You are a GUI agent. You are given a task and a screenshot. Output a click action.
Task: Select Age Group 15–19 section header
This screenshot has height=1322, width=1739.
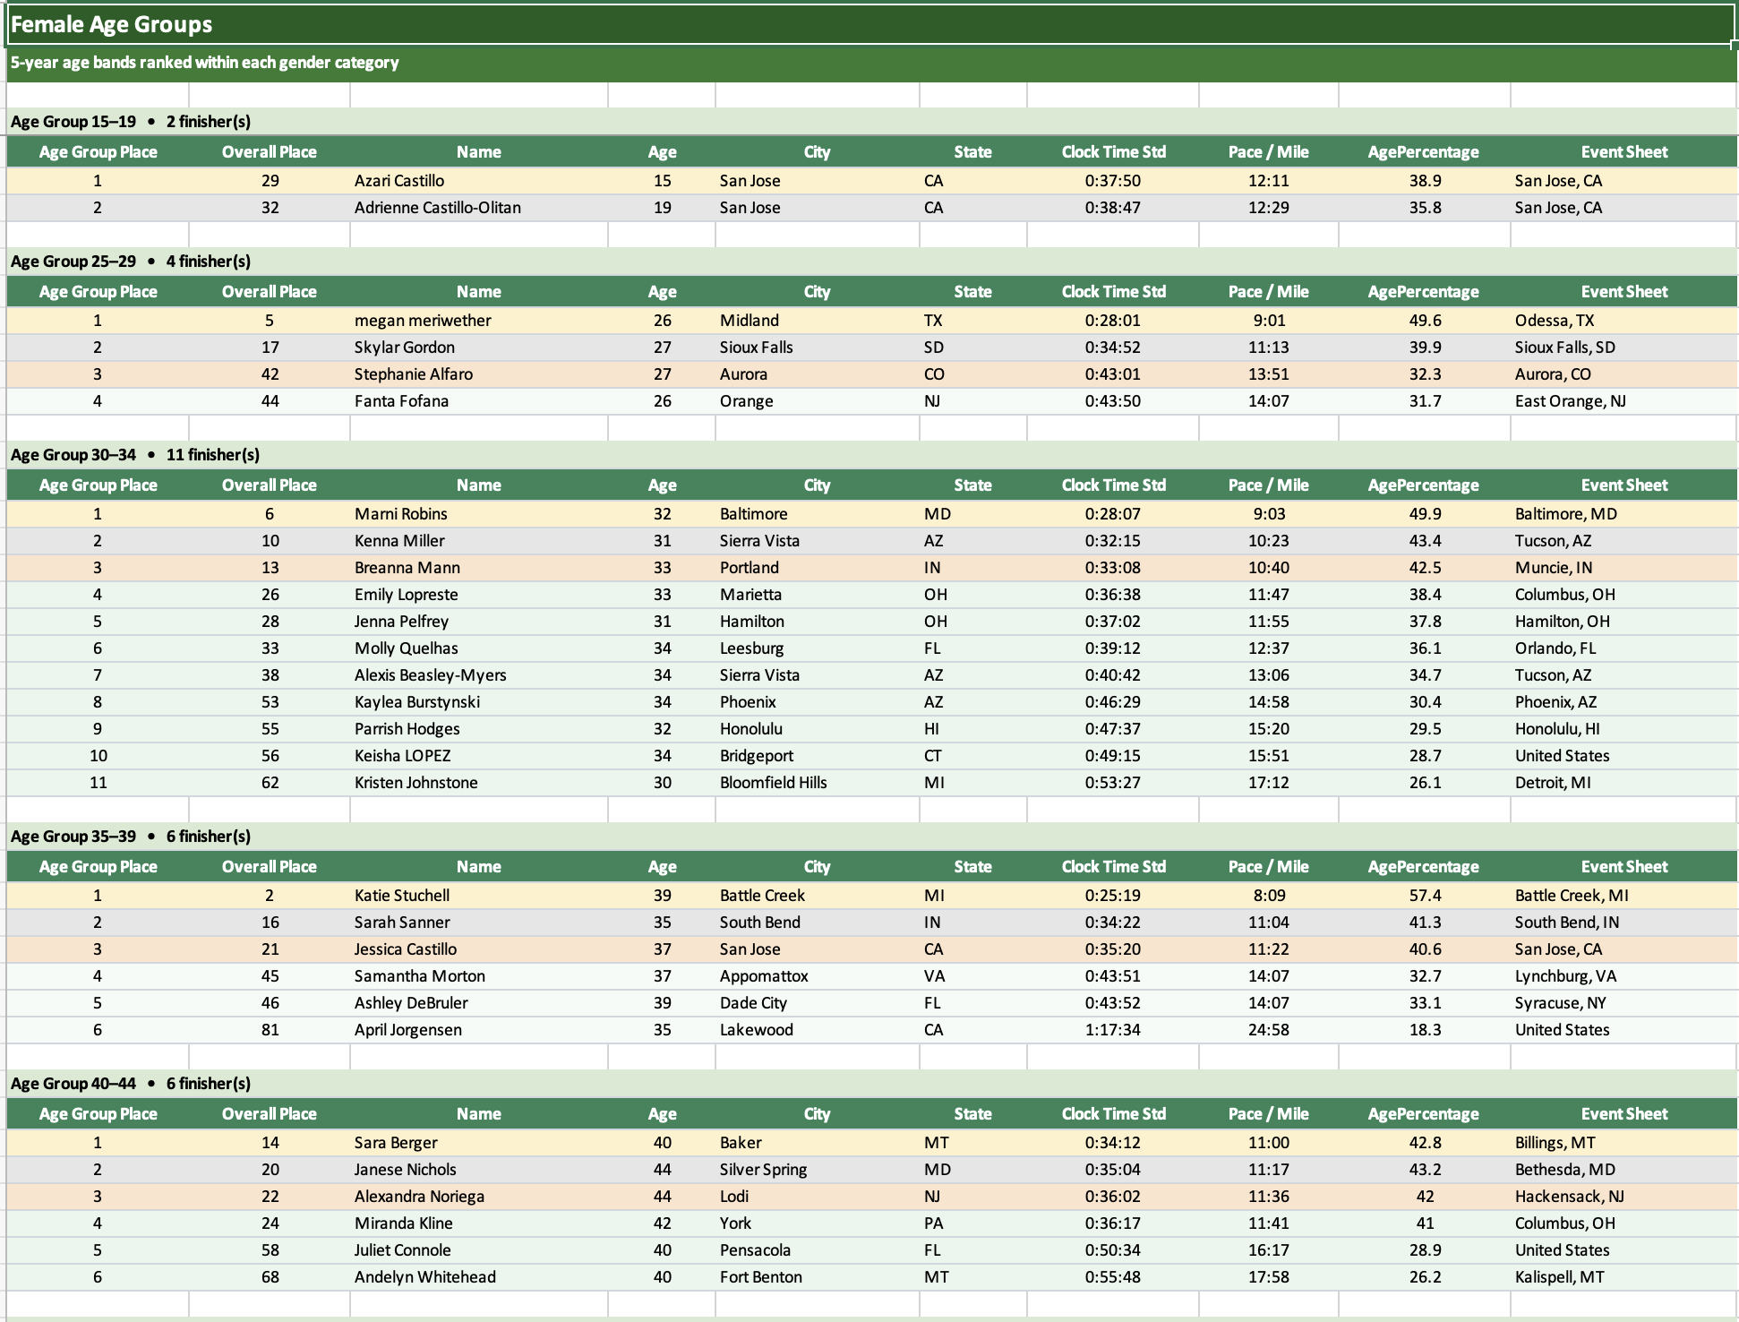[x=131, y=122]
